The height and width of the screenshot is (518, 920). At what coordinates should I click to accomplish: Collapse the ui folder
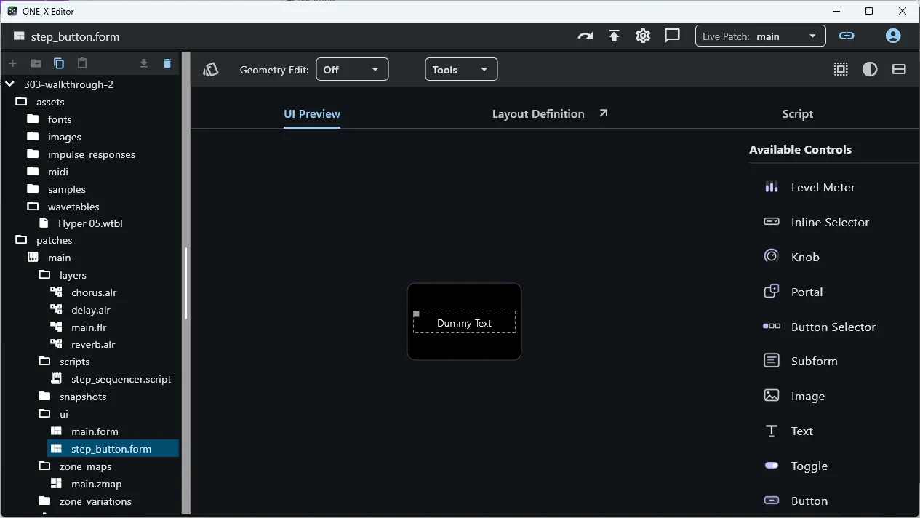tap(44, 414)
